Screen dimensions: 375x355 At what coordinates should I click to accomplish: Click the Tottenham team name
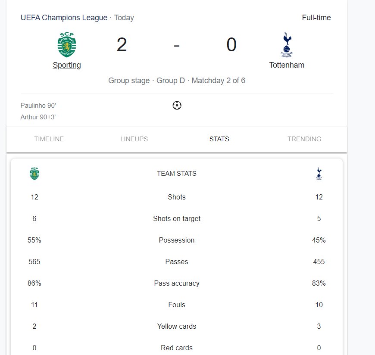pyautogui.click(x=287, y=65)
